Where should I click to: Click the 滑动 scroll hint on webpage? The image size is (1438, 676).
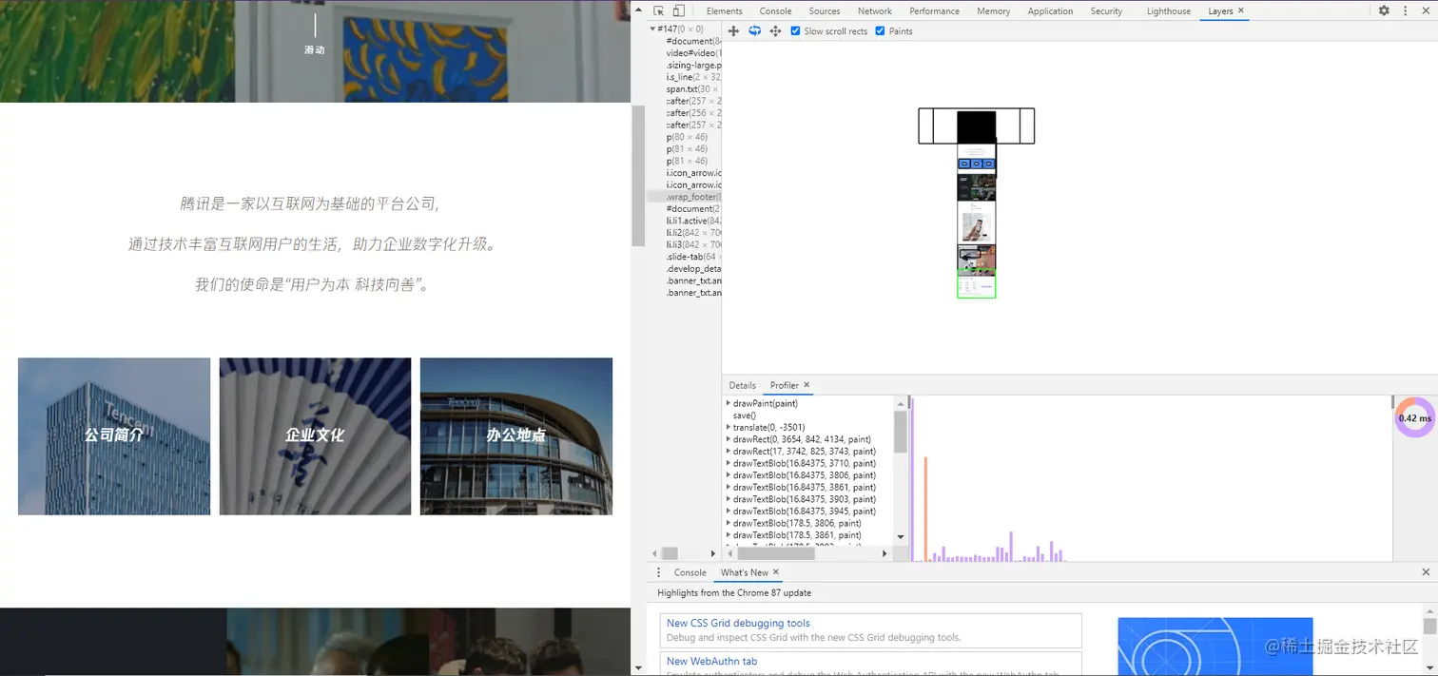coord(315,49)
